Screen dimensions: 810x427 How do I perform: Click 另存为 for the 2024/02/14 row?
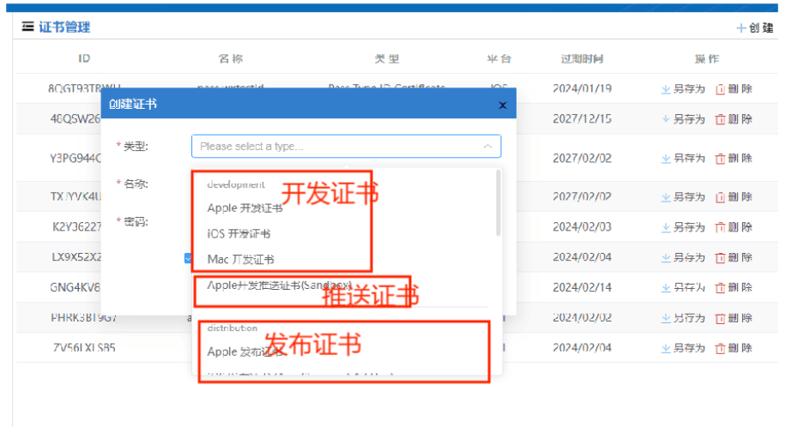point(683,287)
